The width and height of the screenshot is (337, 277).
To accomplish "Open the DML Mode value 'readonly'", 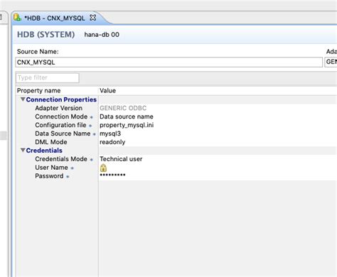I will tap(112, 142).
